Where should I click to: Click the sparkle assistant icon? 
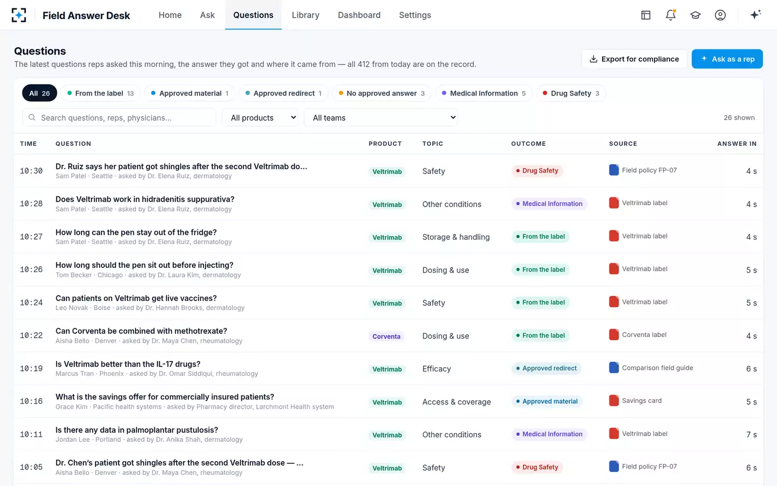(755, 15)
